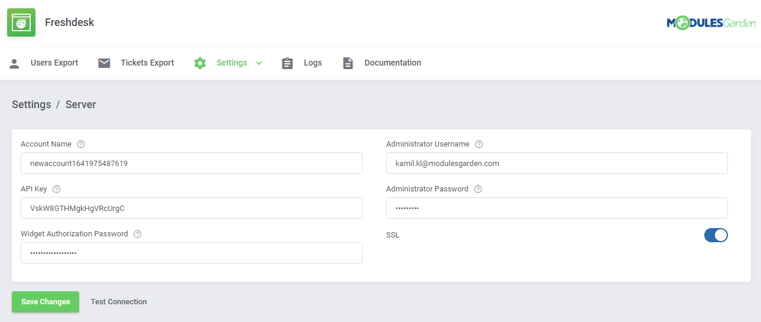Click the Freshdesk module logo icon
The width and height of the screenshot is (761, 322).
pos(21,22)
